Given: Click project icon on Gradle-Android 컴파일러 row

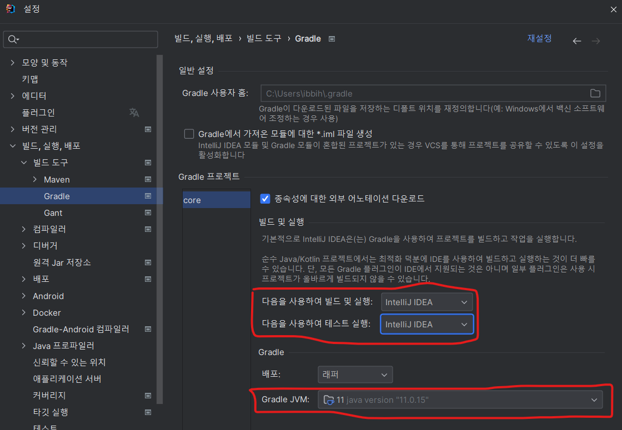Looking at the screenshot, I should [148, 329].
